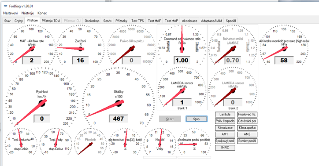Click the MAF air flow rate gauge
The width and height of the screenshot is (319, 166).
[31, 45]
